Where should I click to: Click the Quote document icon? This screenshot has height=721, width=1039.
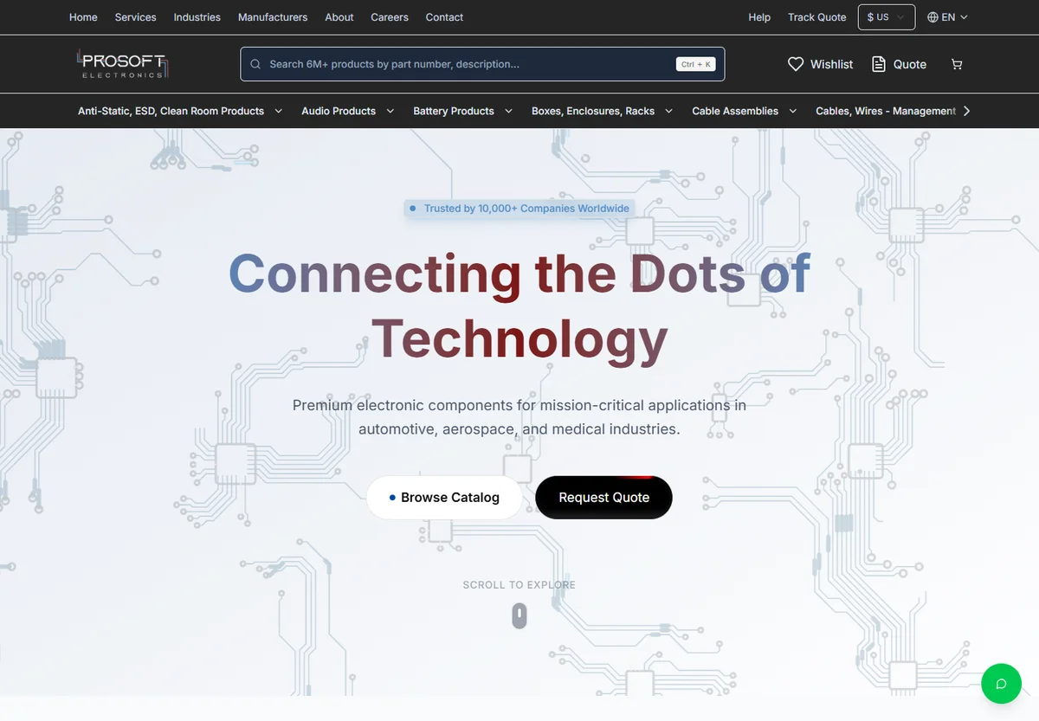[x=879, y=64]
